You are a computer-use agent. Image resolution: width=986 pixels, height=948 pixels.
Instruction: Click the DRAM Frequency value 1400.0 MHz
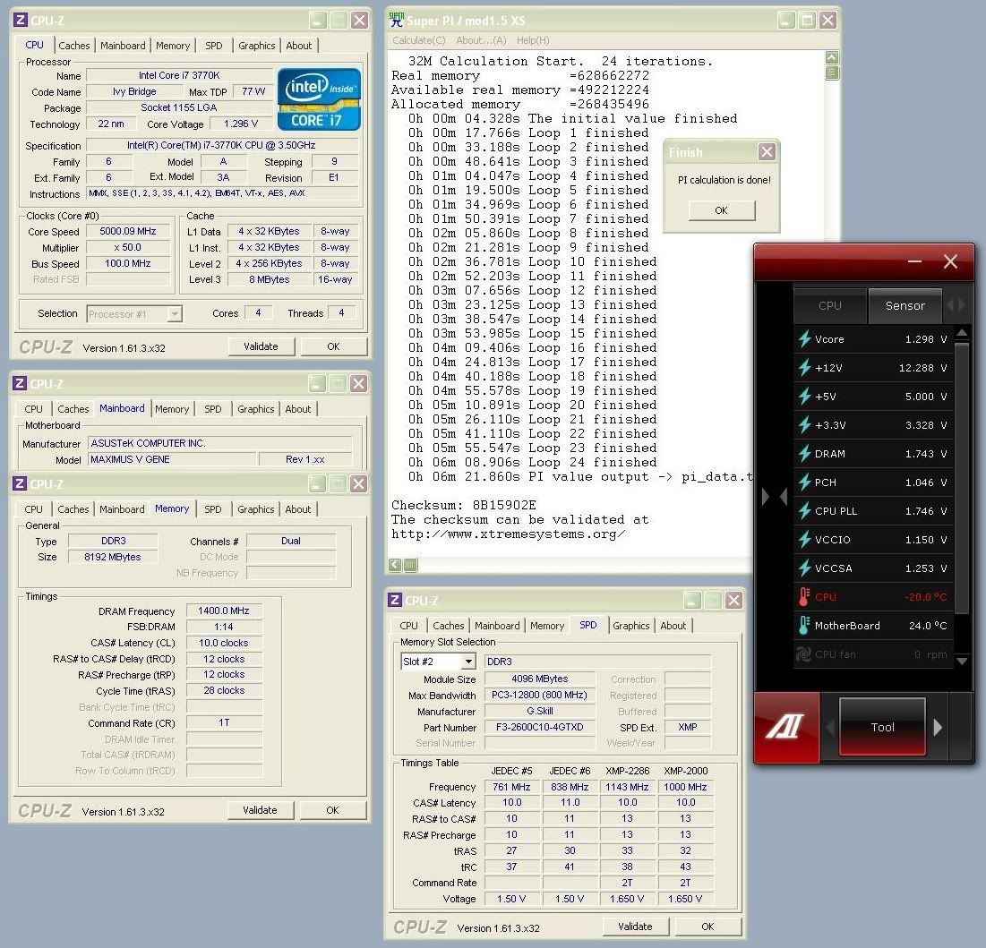[x=224, y=611]
